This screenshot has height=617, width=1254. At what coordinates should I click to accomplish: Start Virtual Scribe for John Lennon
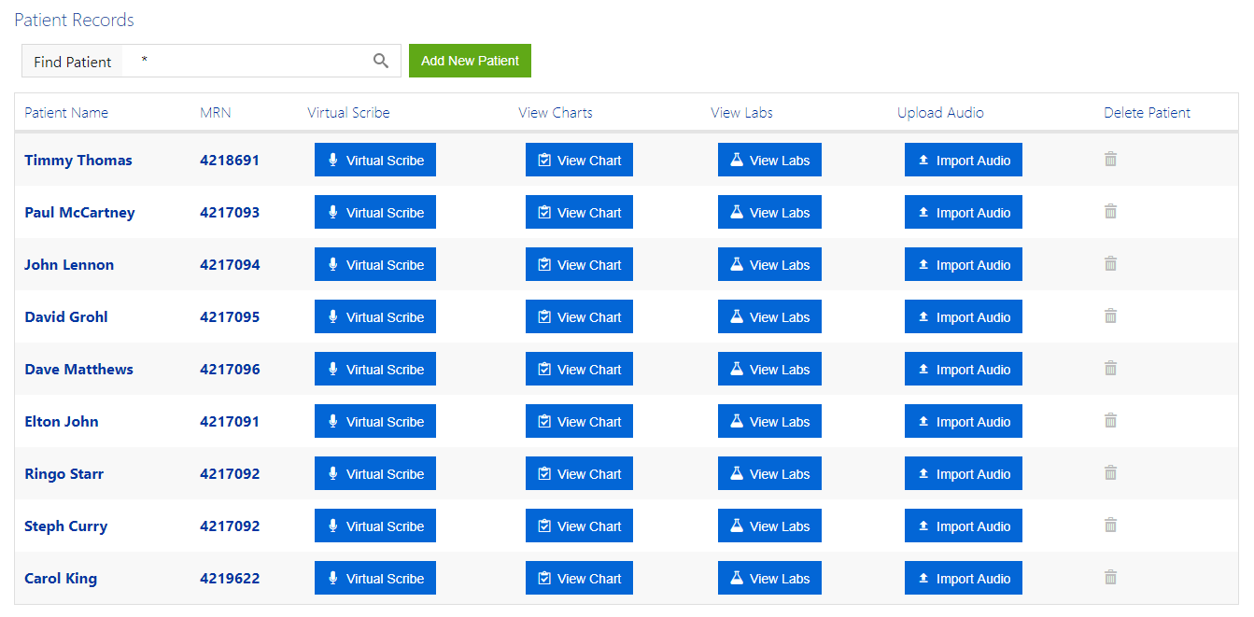375,264
